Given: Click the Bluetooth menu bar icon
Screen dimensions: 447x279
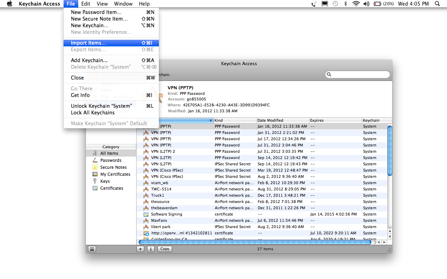Looking at the screenshot, I should tap(346, 4).
